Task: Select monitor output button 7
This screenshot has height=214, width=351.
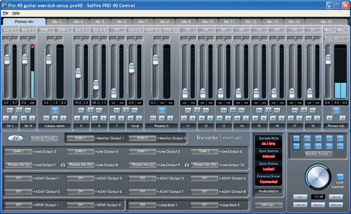Action: 329,138
